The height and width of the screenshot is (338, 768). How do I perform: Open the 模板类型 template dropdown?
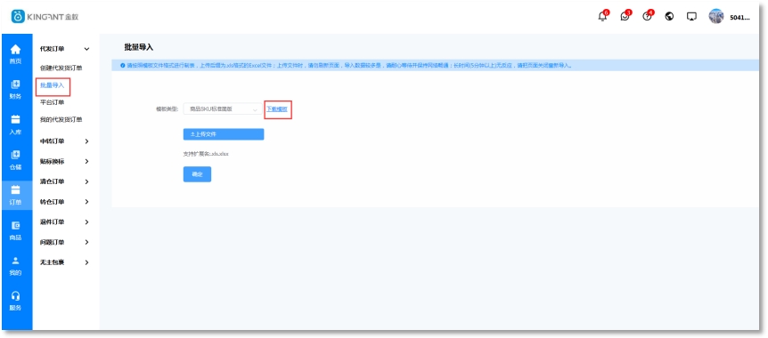222,109
